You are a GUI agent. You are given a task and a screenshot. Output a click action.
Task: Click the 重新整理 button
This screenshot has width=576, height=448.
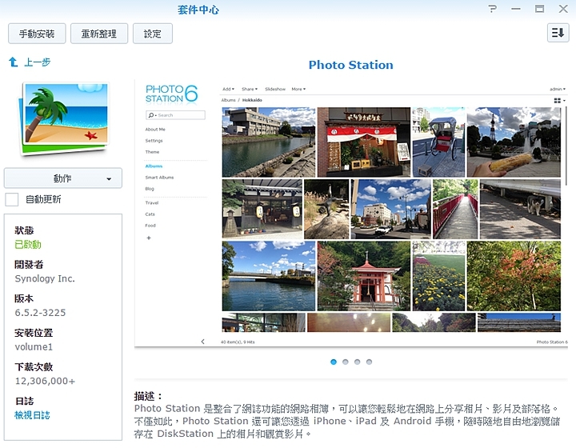point(99,34)
